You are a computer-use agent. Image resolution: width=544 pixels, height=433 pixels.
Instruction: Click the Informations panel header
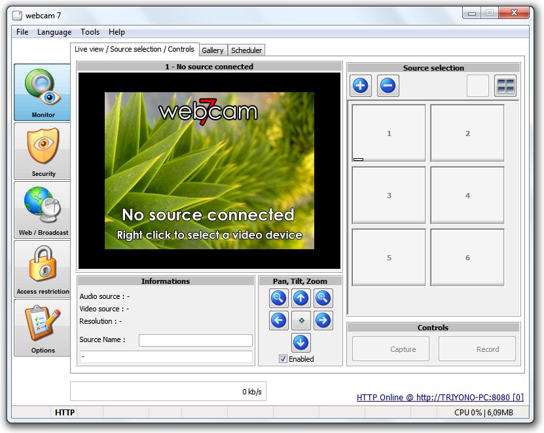[x=166, y=281]
